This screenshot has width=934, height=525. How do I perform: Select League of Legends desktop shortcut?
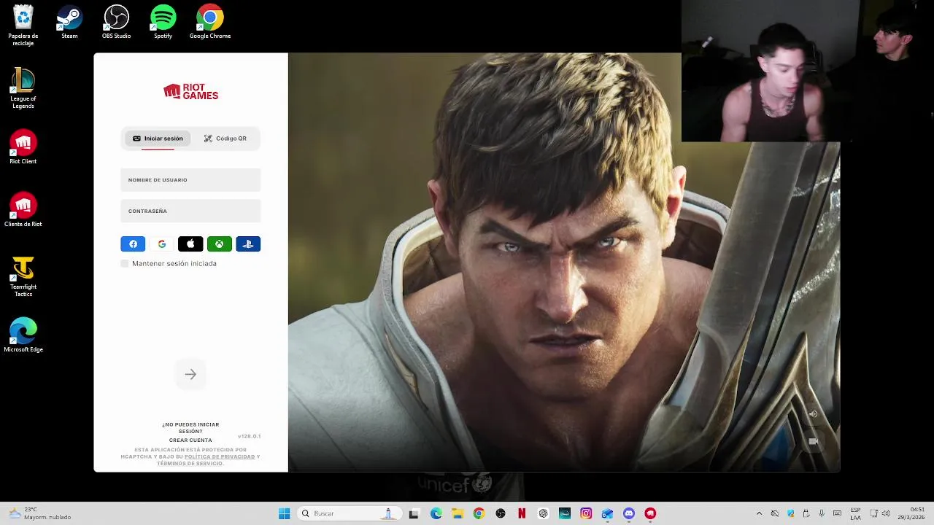(x=23, y=88)
